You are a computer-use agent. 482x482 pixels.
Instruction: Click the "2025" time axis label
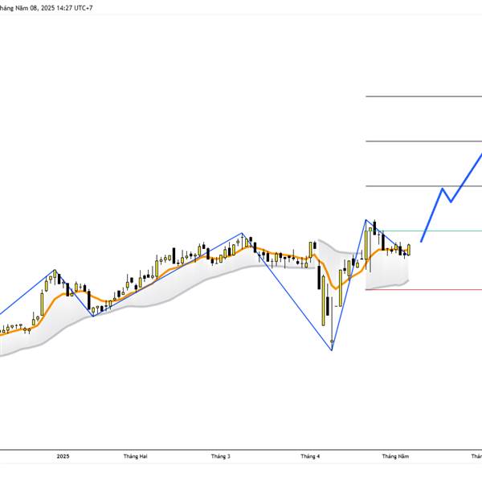tap(63, 456)
